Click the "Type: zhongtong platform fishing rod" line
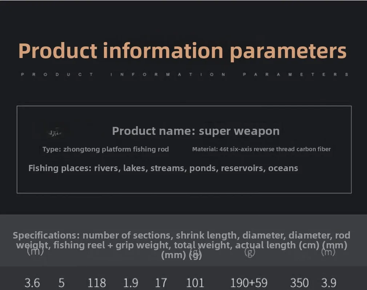The image size is (367, 290). [105, 149]
